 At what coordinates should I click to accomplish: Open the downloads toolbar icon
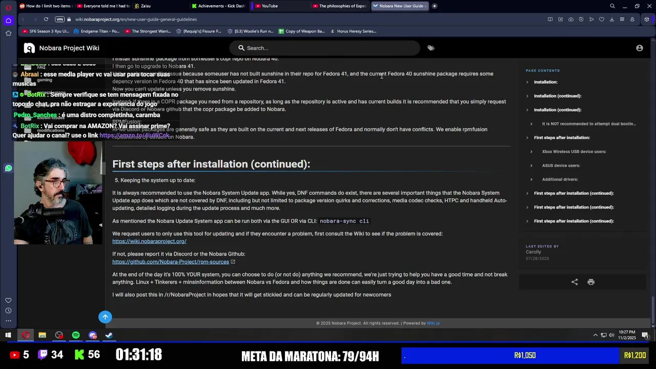tap(612, 19)
